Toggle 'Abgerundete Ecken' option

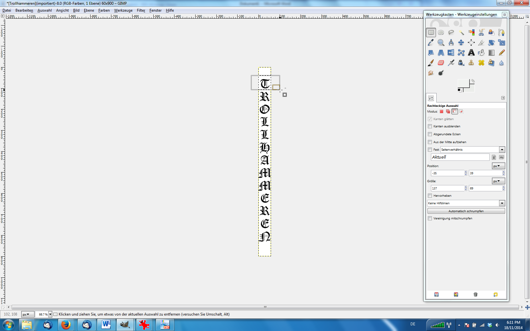coord(430,134)
